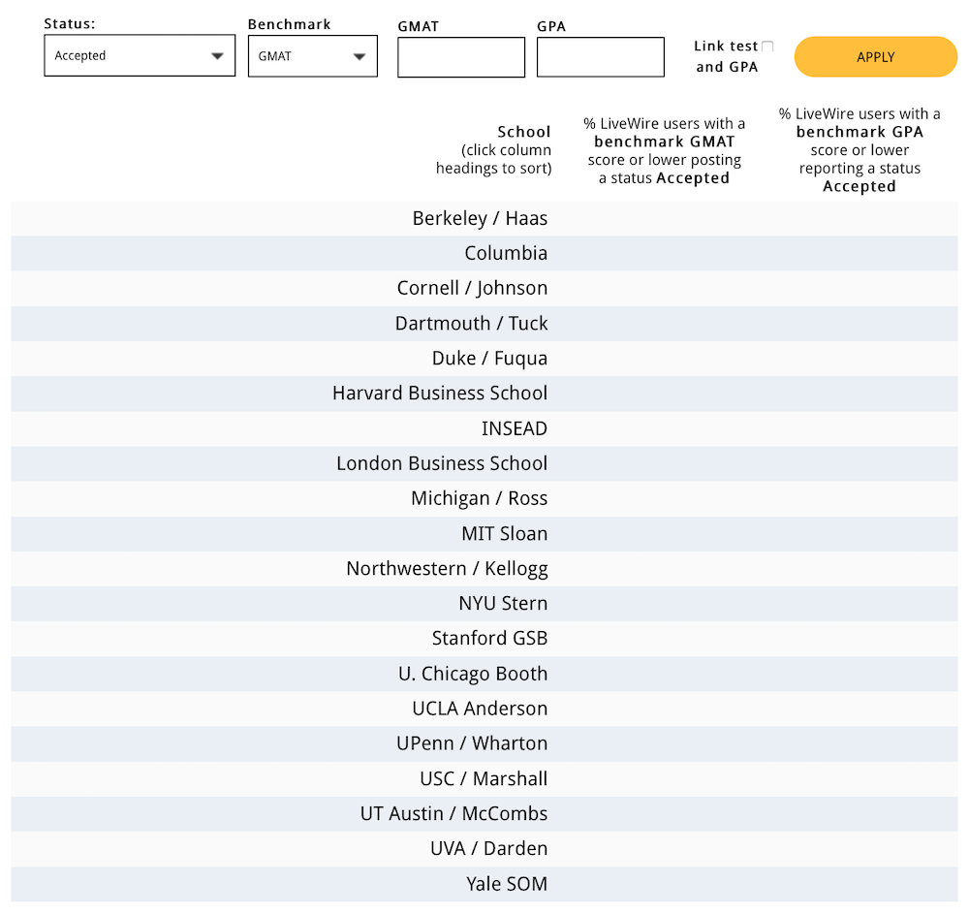This screenshot has height=915, width=969.
Task: Sort by the benchmark GMAT column heading
Action: (665, 151)
